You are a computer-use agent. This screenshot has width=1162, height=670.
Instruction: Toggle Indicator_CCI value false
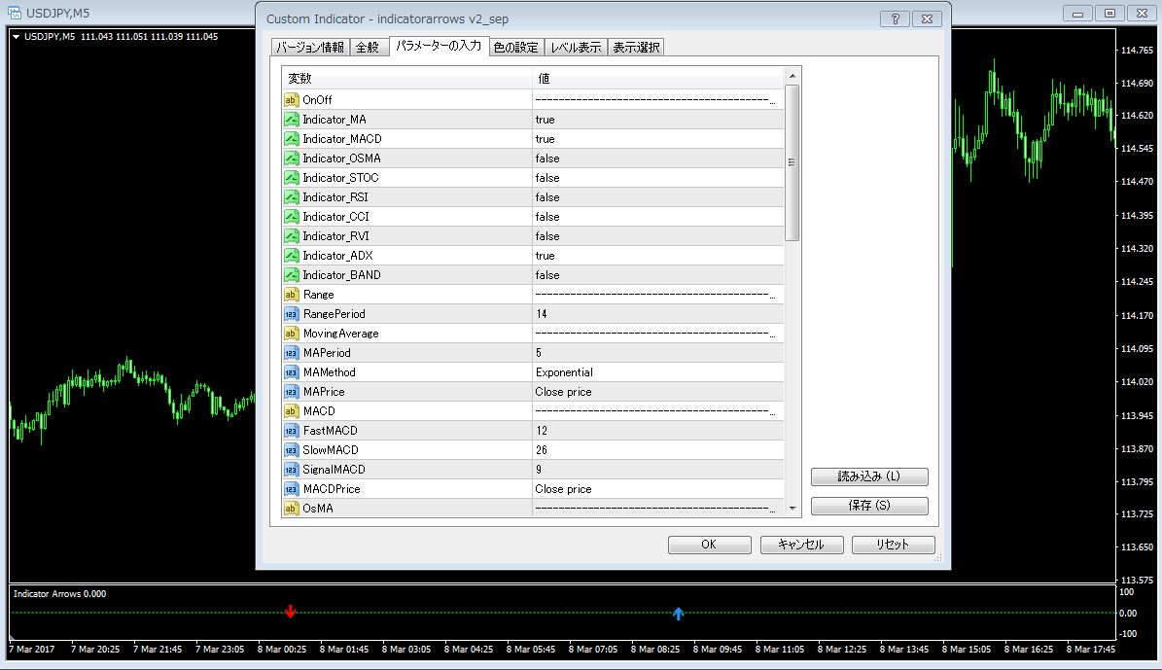658,217
